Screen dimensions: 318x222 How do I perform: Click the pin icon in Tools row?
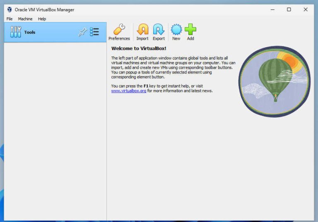[x=82, y=32]
